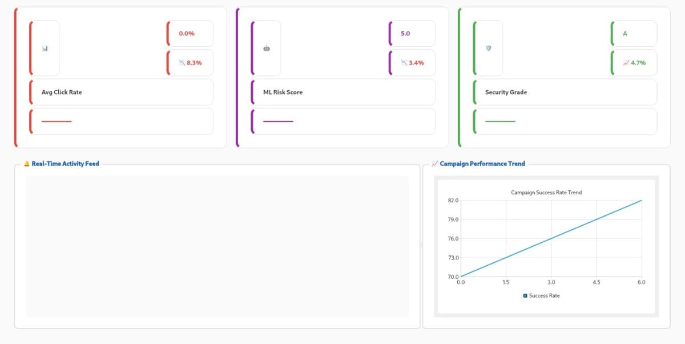Toggle the Success Rate series in the chart legend
The height and width of the screenshot is (344, 685).
[541, 295]
